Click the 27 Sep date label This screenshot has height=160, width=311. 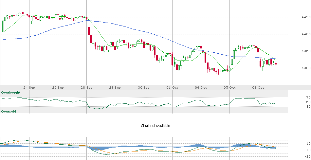tap(58, 88)
